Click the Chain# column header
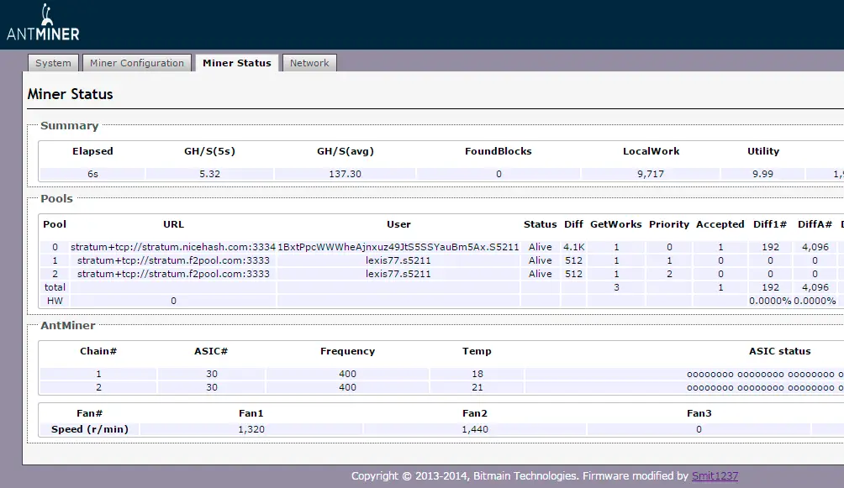Screen dimensions: 844x488 [98, 351]
